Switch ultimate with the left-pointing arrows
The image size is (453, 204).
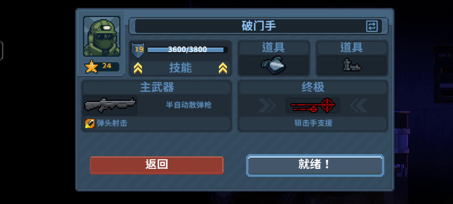359,105
